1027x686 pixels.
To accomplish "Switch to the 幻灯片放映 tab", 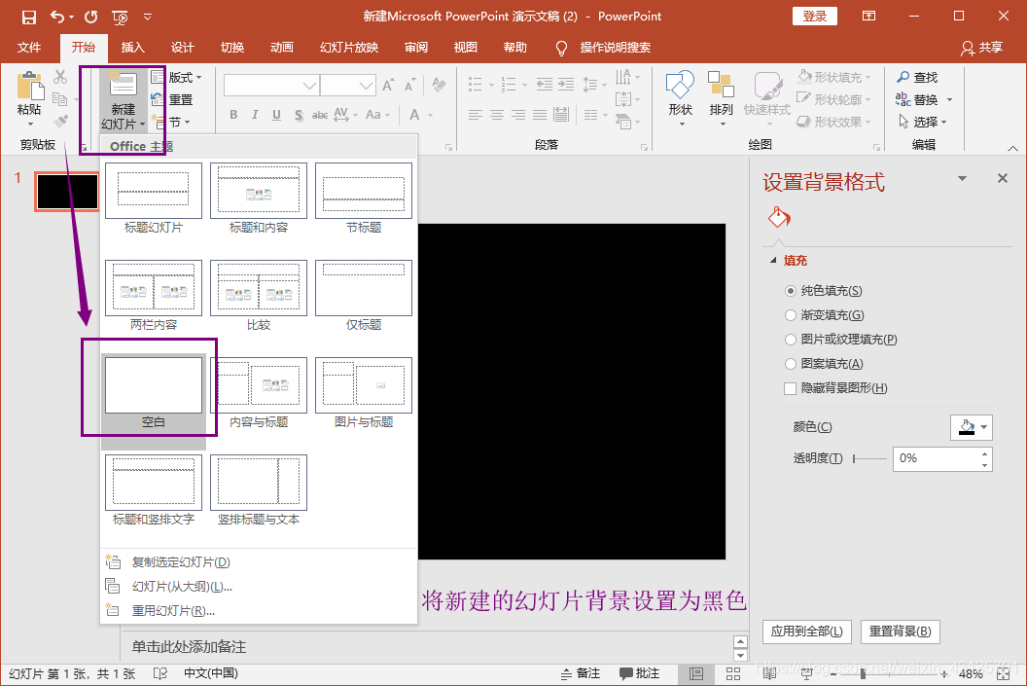I will (x=349, y=47).
